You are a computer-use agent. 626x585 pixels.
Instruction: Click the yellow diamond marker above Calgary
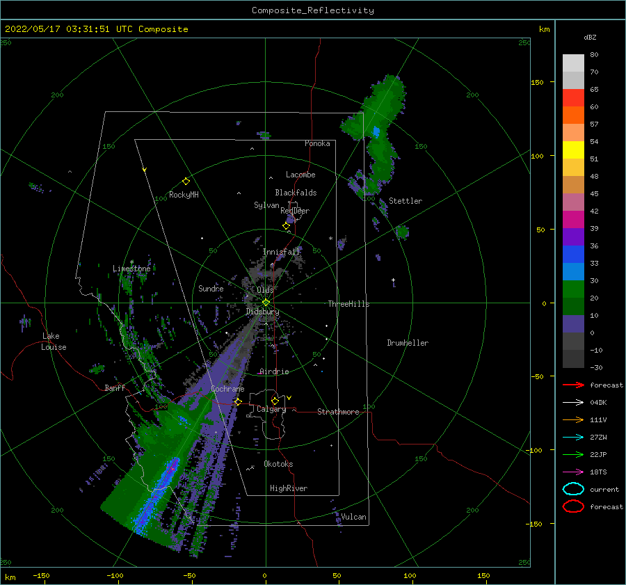click(x=275, y=401)
